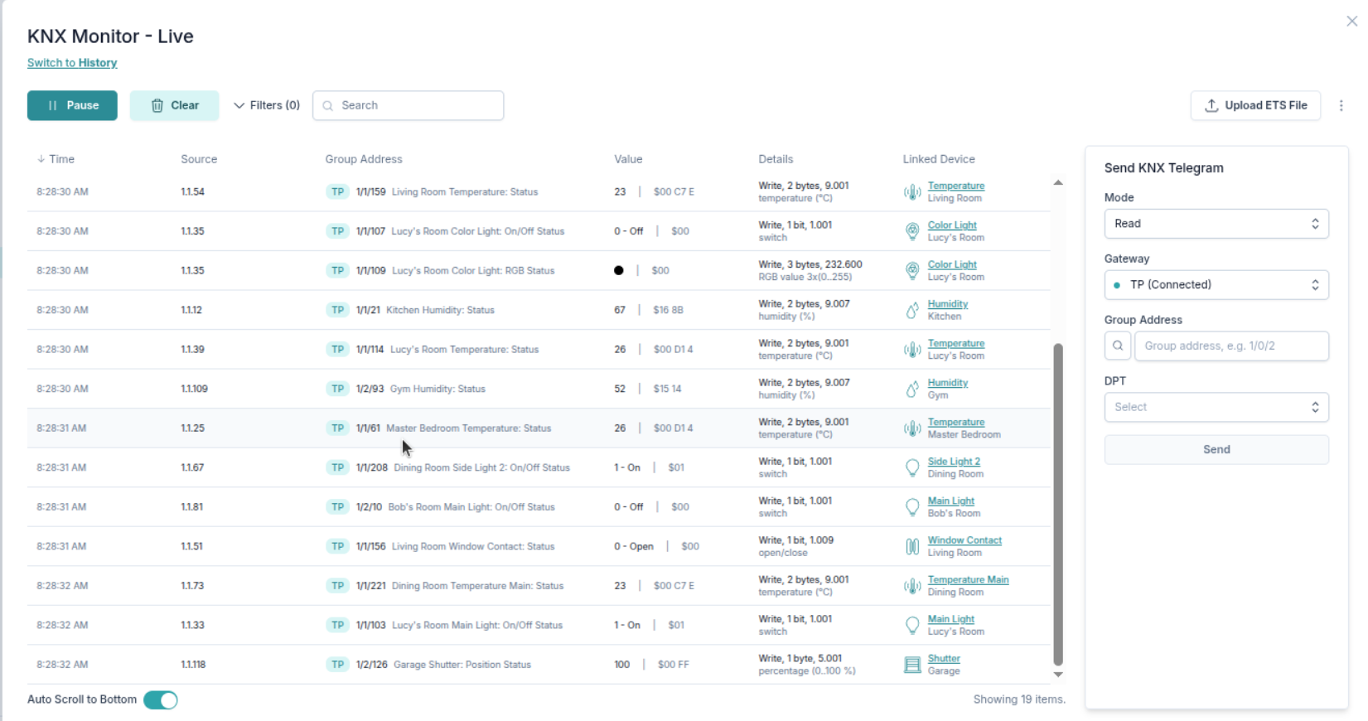Click the black RGB color swatch
This screenshot has width=1368, height=721.
click(x=619, y=271)
